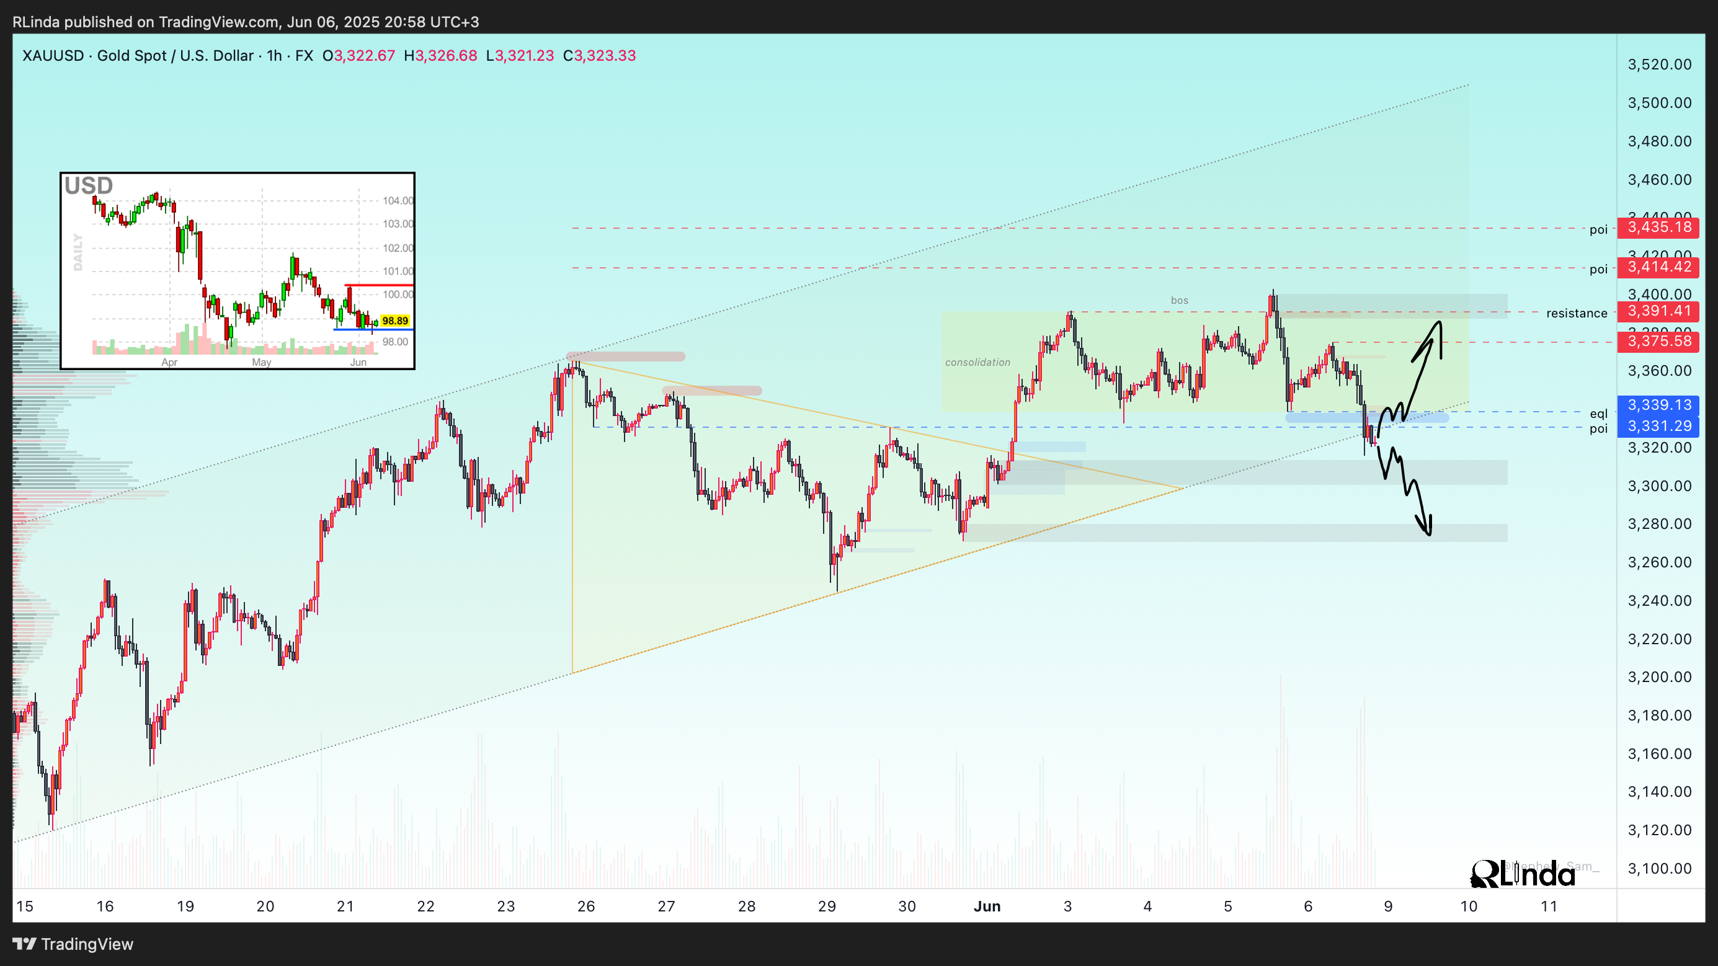Click the 3,460.00 price axis tick
Screen dimensions: 1718x966
(1659, 180)
